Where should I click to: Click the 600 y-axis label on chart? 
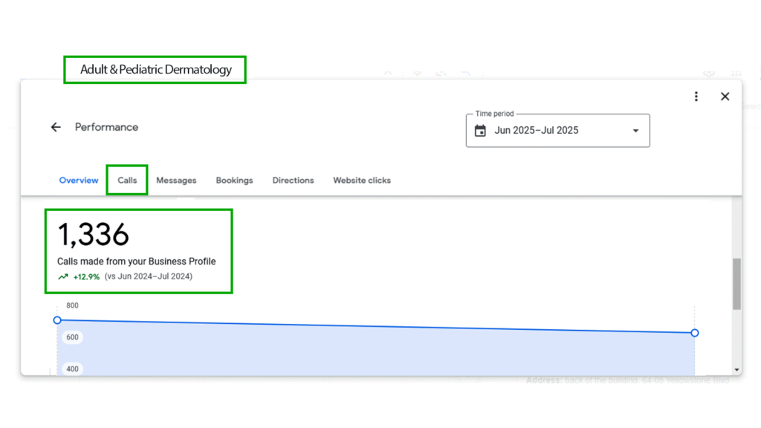tap(72, 337)
